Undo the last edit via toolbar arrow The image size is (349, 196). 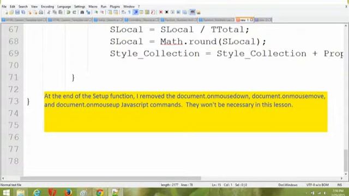68,12
